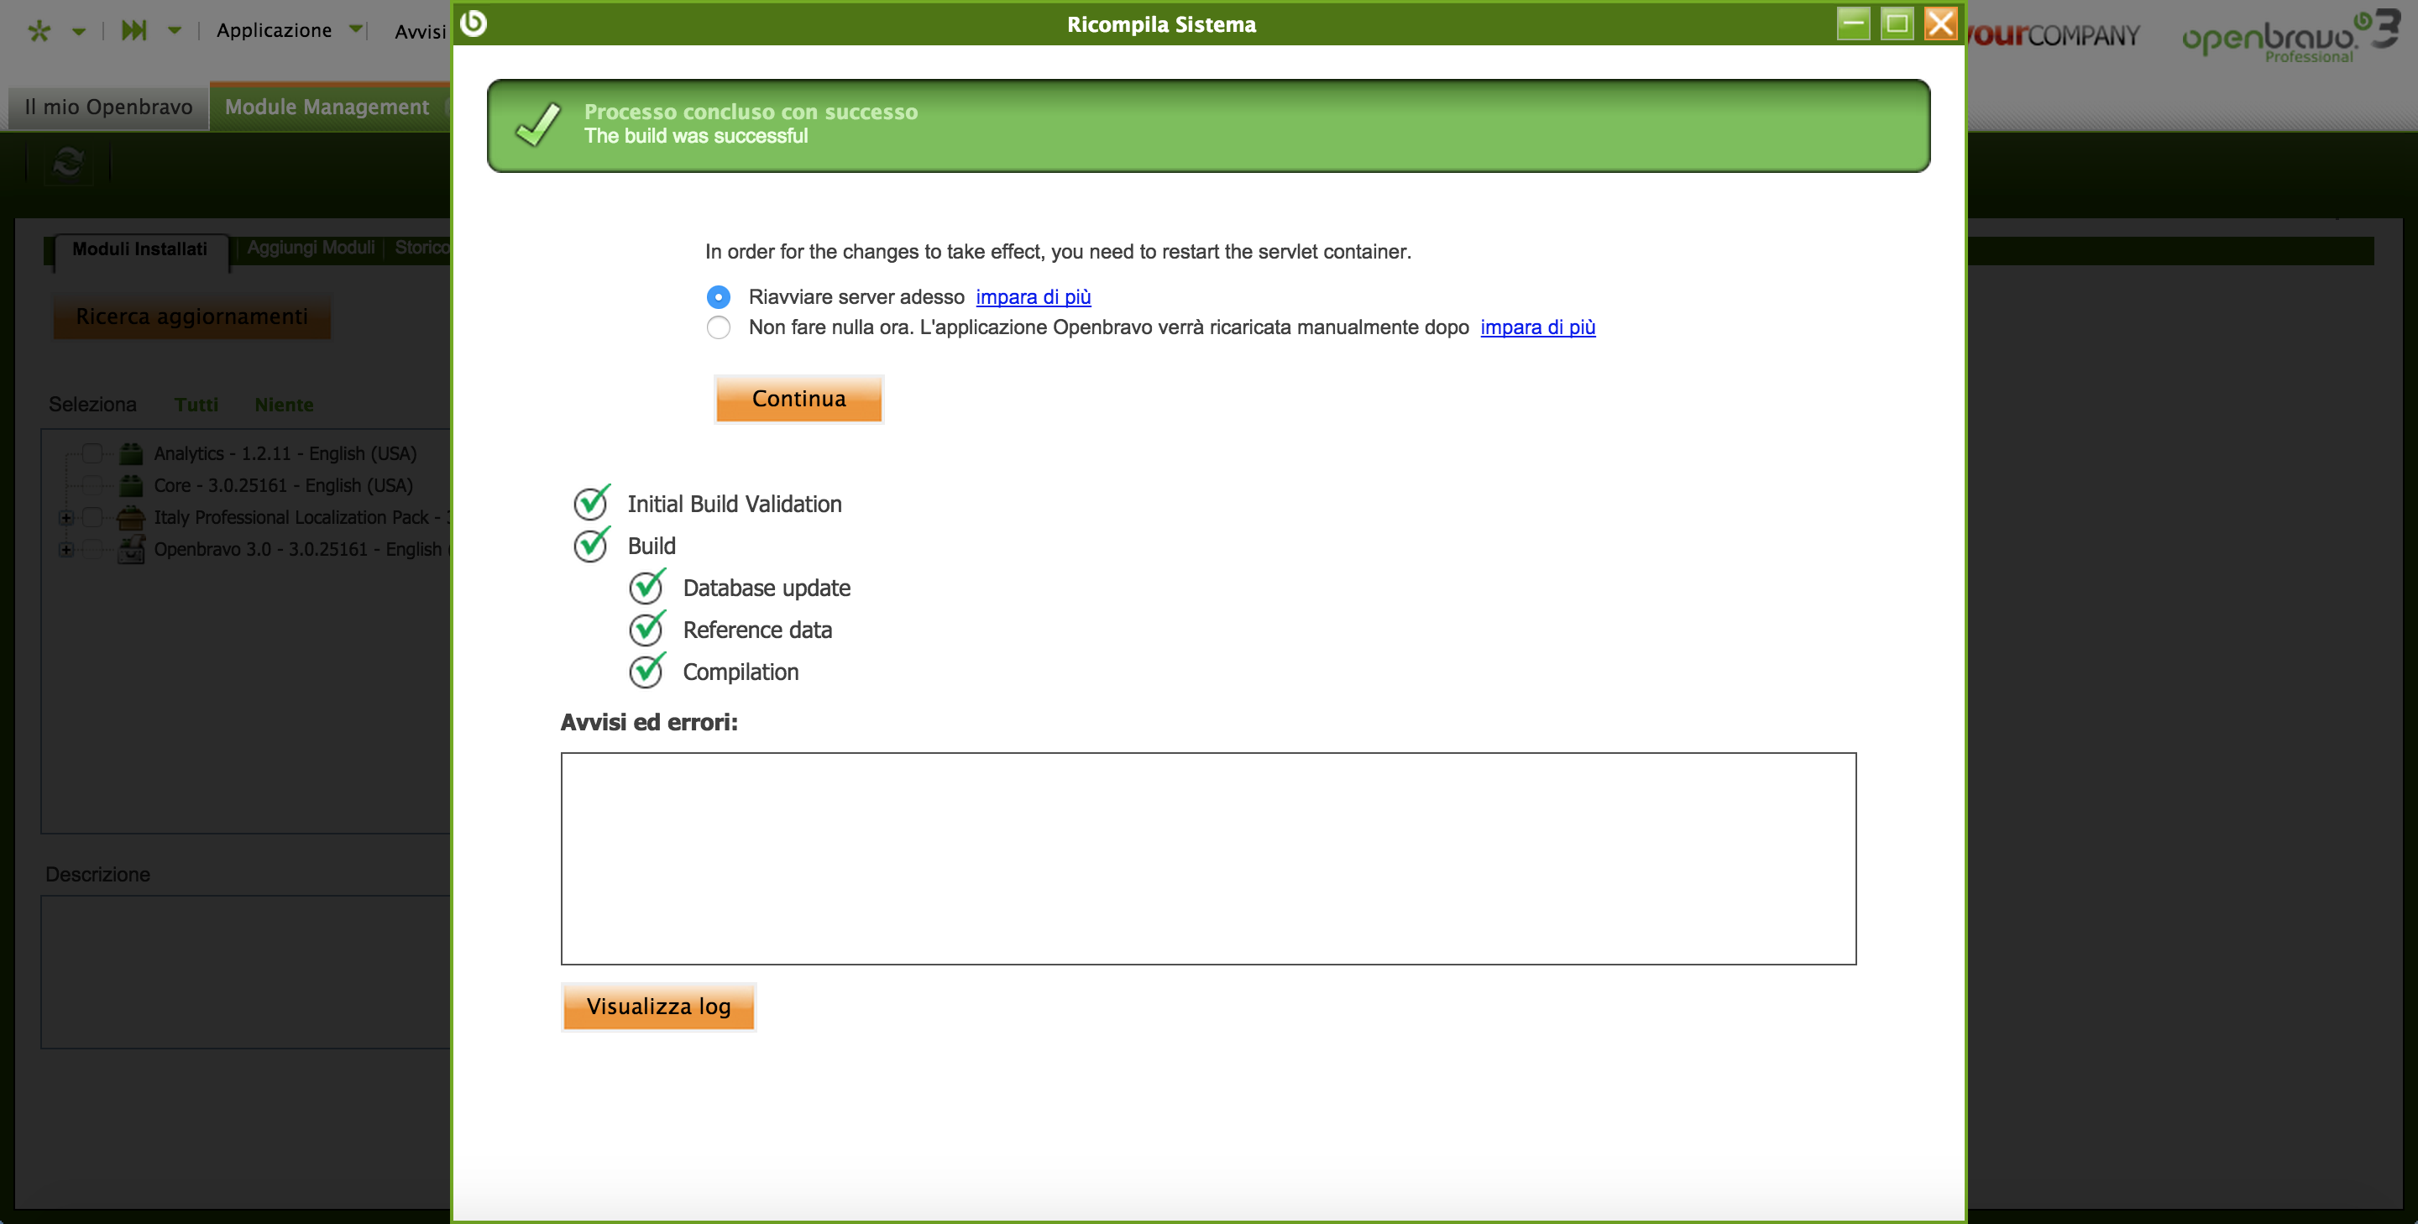The image size is (2418, 1224).
Task: Click the Compilation step checkmark icon
Action: (x=646, y=671)
